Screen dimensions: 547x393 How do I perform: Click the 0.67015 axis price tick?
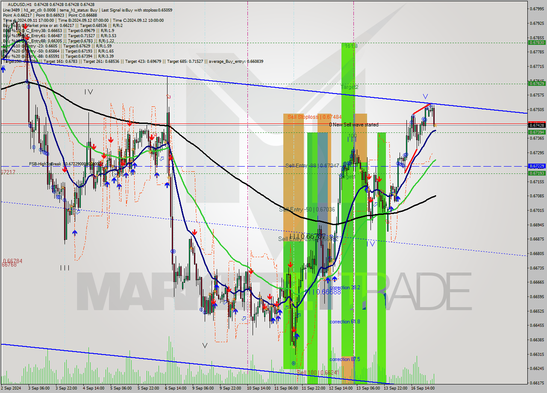(537, 210)
